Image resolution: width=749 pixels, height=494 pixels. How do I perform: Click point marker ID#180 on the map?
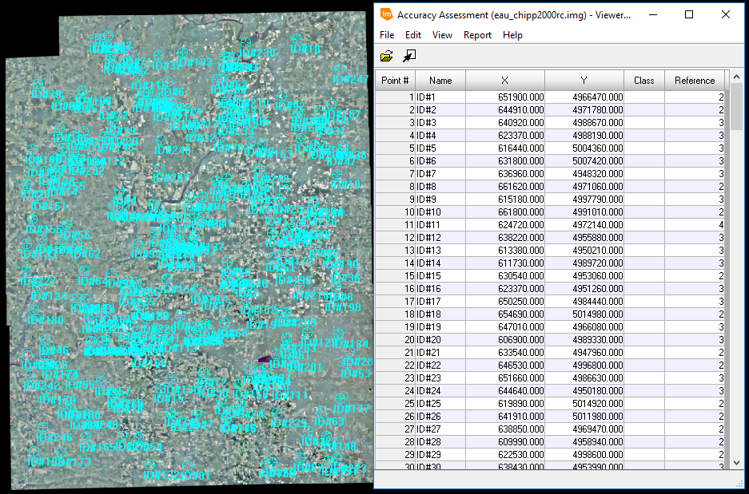point(34,310)
